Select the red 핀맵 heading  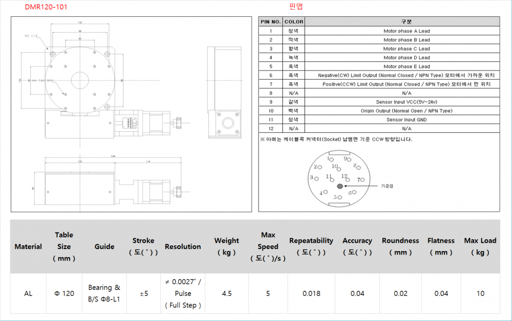point(296,7)
